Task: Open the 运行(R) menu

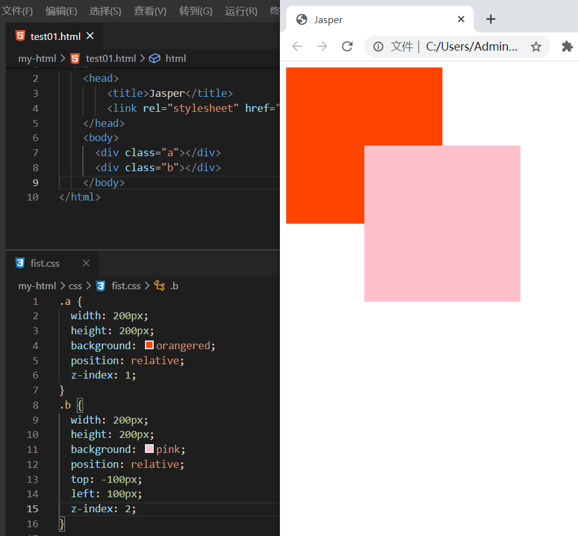Action: [241, 11]
